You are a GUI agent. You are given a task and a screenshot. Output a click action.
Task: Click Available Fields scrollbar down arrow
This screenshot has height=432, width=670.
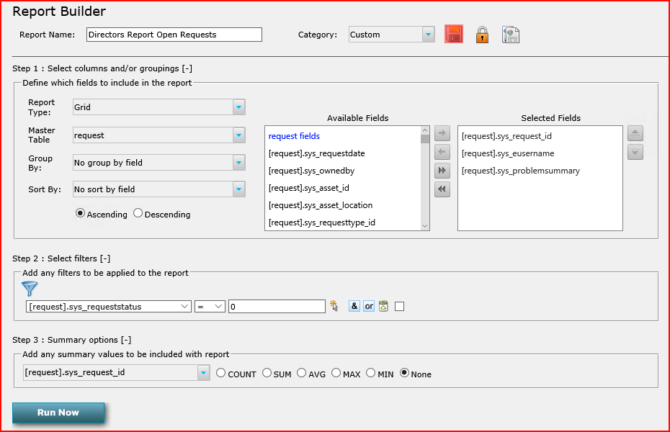[x=425, y=226]
